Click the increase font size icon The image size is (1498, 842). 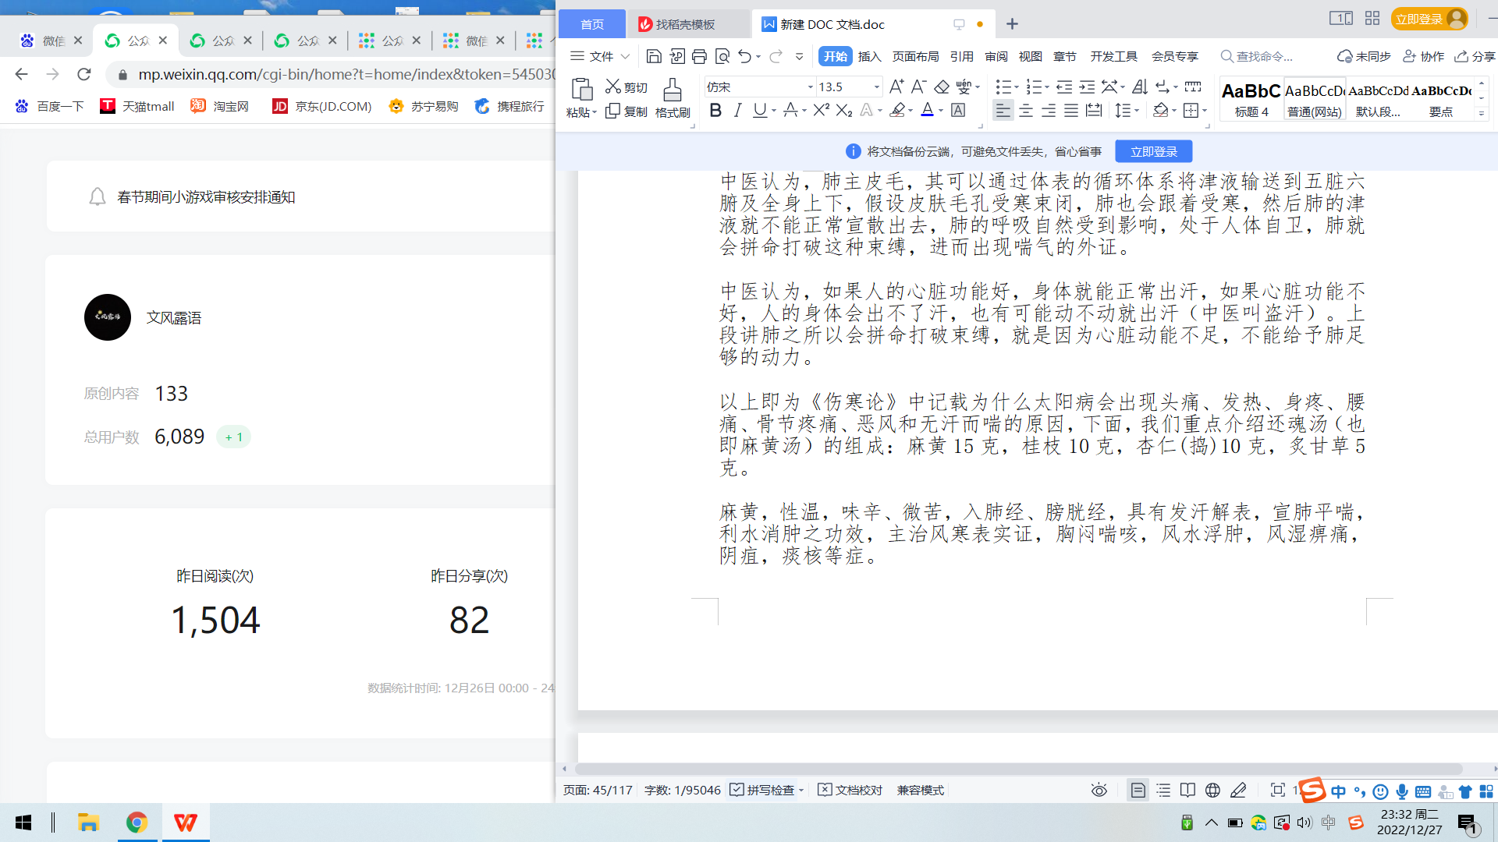click(x=896, y=87)
